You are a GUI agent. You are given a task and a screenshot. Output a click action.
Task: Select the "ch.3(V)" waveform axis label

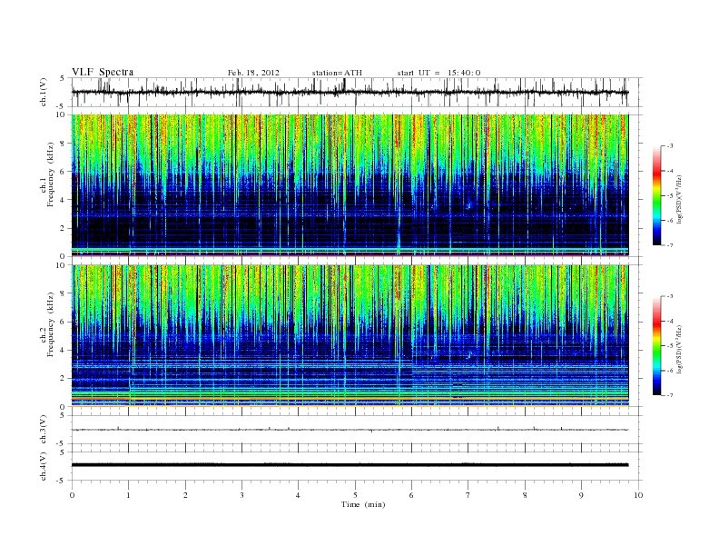(x=44, y=430)
